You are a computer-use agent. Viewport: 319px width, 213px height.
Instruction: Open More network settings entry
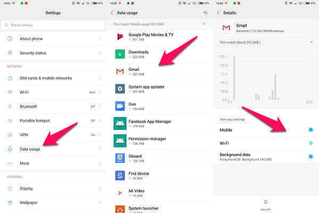[53, 163]
